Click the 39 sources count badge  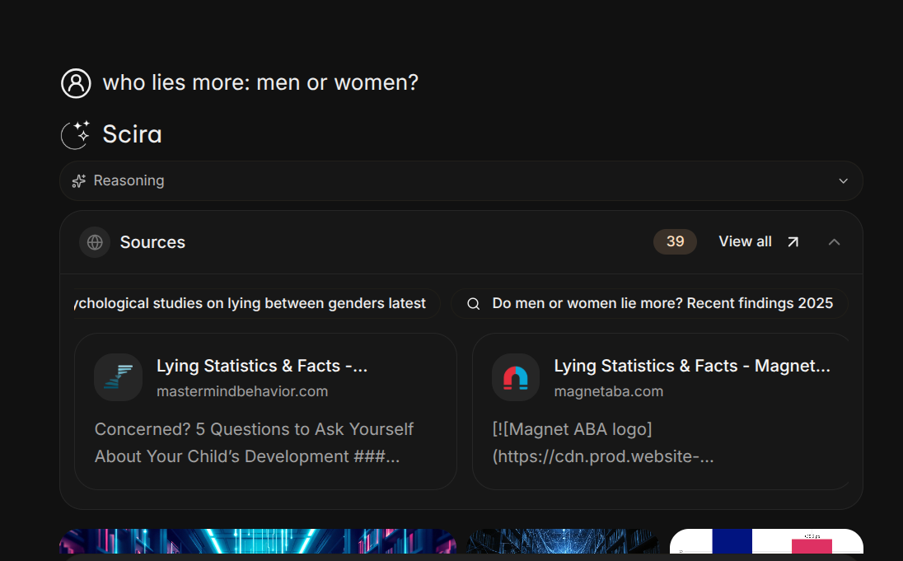tap(675, 241)
